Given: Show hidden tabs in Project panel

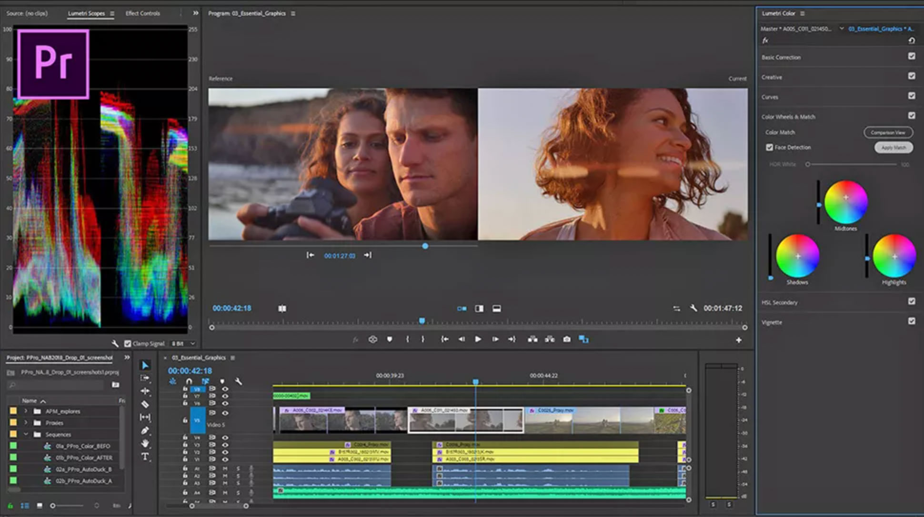Looking at the screenshot, I should tap(127, 358).
